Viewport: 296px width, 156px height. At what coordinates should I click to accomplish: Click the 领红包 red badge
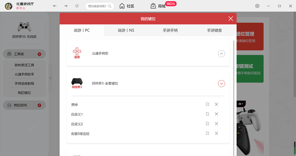click(171, 4)
